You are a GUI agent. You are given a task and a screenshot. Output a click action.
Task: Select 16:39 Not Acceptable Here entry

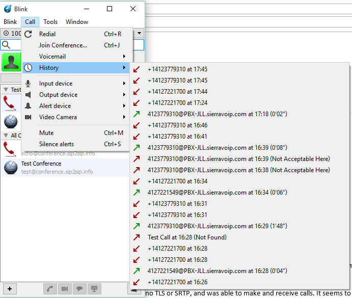[239, 159]
